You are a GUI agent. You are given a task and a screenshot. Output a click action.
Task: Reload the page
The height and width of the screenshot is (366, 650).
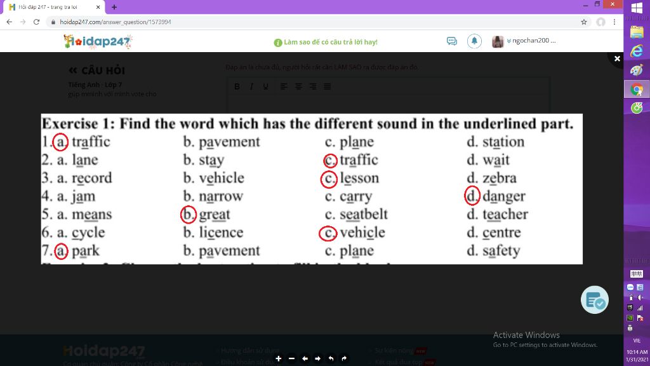click(x=36, y=22)
